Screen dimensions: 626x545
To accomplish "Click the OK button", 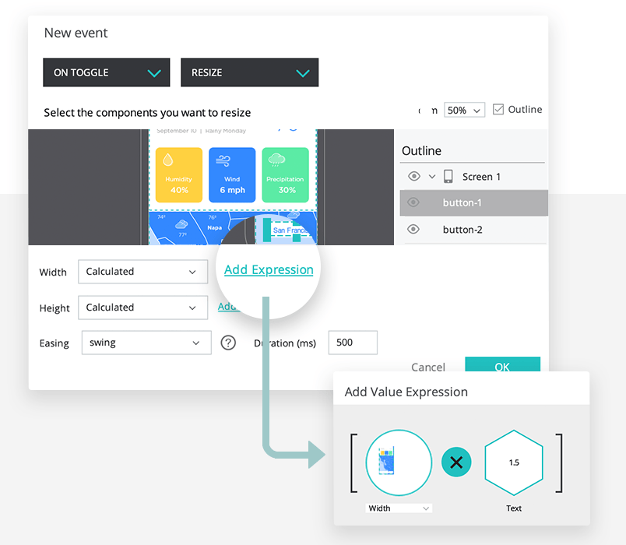I will coord(503,364).
